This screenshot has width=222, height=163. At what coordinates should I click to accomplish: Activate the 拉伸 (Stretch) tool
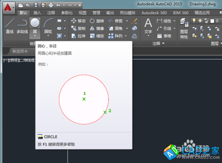[78, 36]
